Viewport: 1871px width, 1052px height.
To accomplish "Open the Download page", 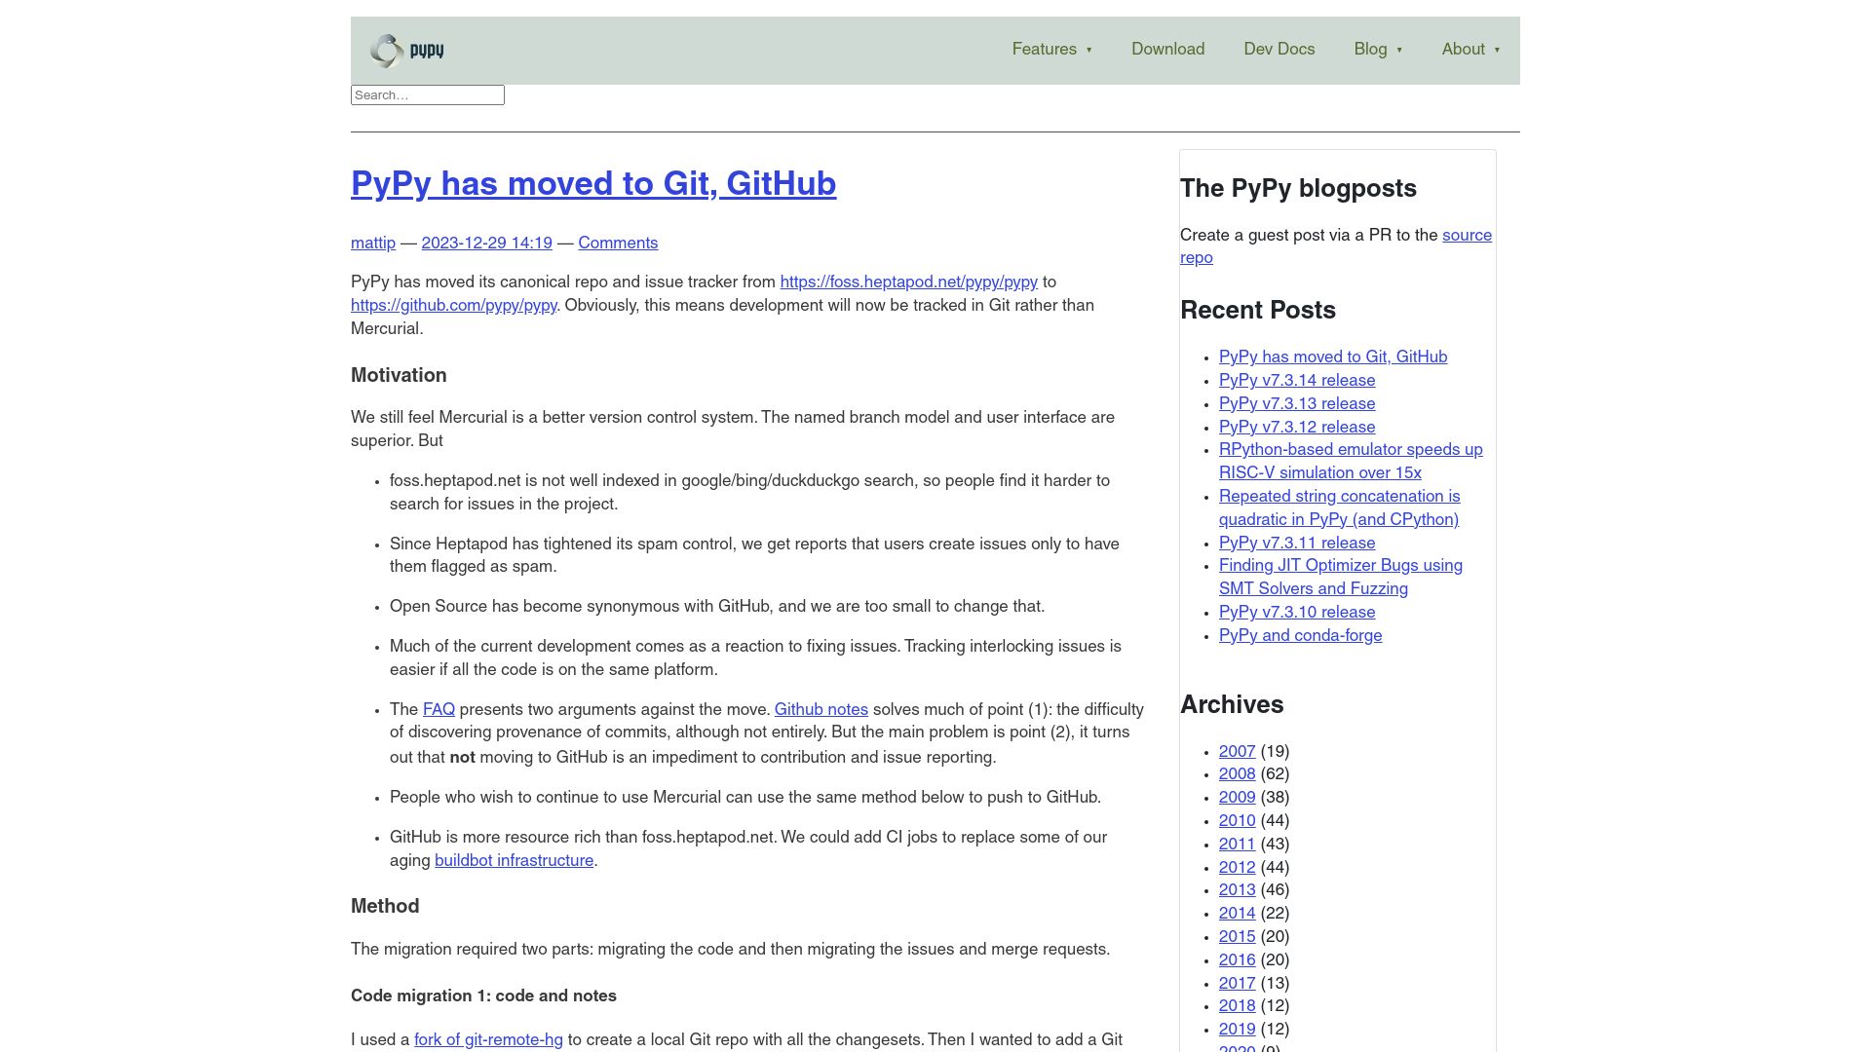I will (1167, 50).
